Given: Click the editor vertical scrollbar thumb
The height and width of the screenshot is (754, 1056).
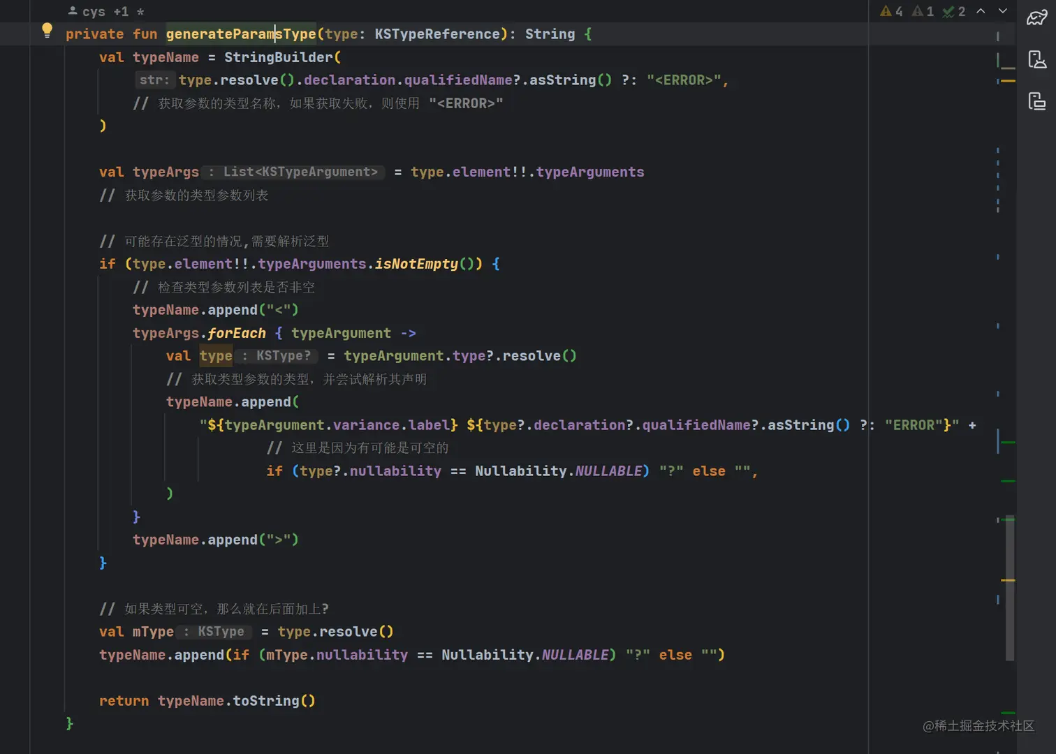Looking at the screenshot, I should coord(1010,588).
